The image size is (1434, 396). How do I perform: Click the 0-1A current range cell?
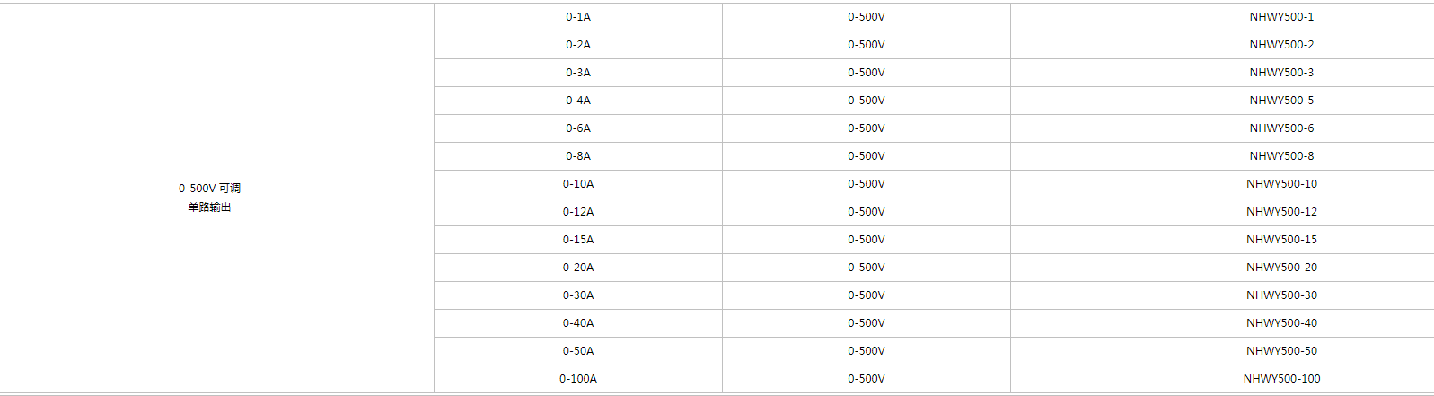click(578, 17)
